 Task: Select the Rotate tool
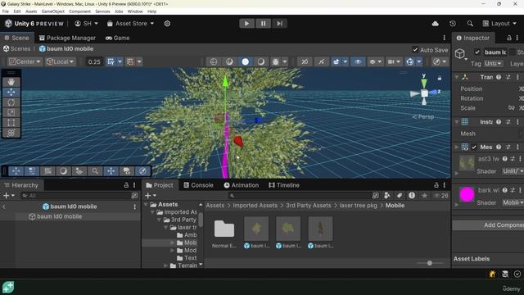click(11, 102)
